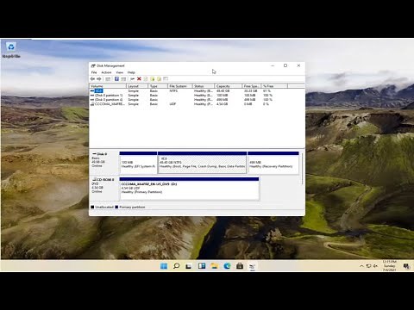Open Microsoft Store taskbar icon
This screenshot has width=414, height=310.
tap(240, 266)
